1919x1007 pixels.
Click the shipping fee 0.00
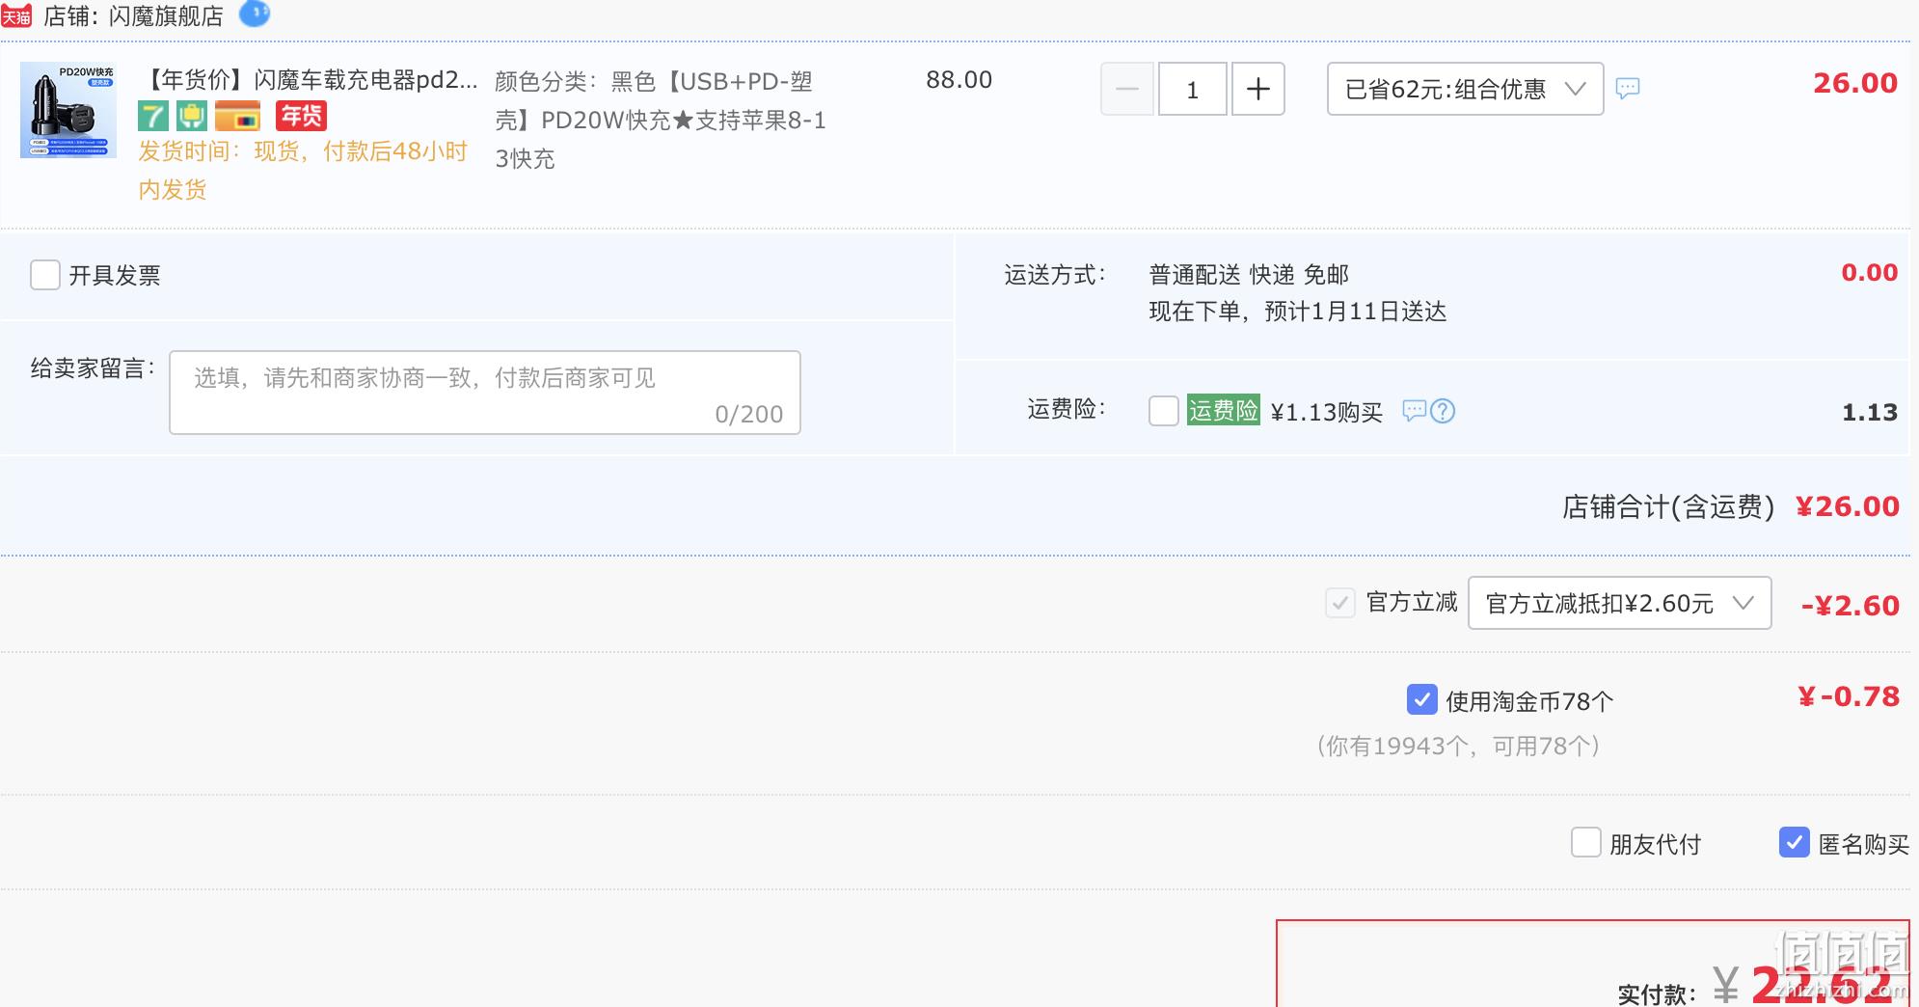click(1870, 273)
